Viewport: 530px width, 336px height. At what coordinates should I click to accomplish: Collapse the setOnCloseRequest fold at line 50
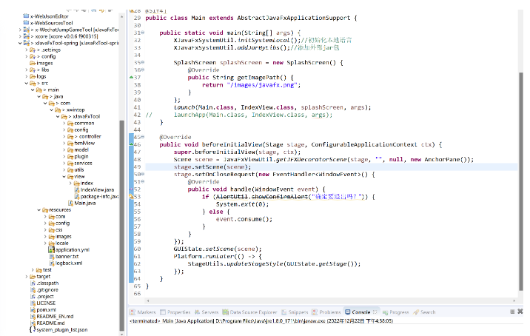(143, 174)
